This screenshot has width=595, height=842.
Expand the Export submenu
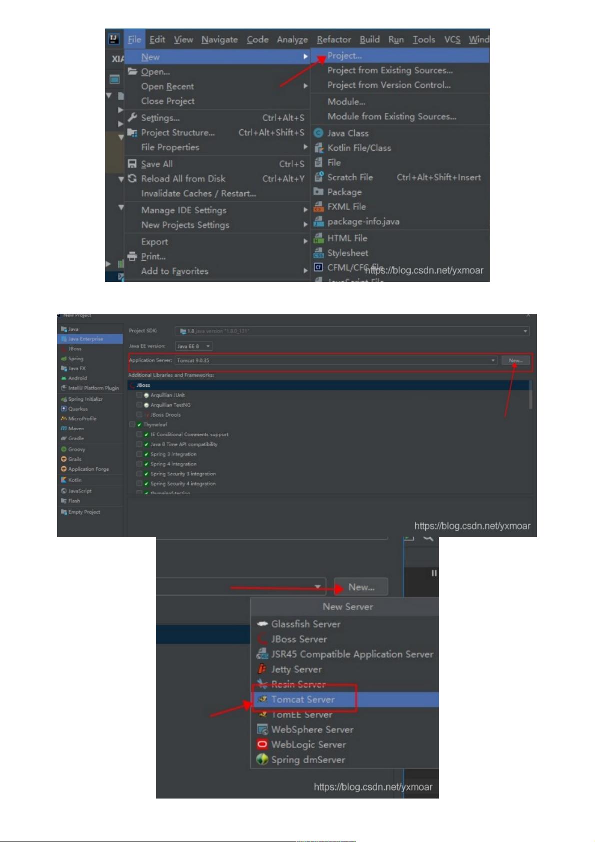pos(216,241)
